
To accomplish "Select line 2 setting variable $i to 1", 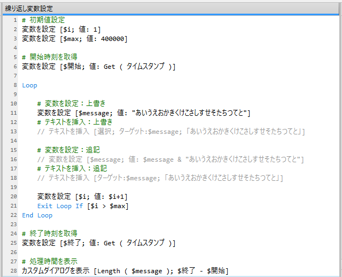I will 61,29.
